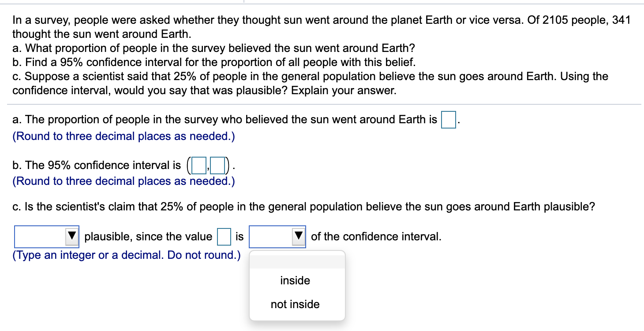The image size is (644, 331).
Task: Select "not inside" from the open dropdown list
Action: pyautogui.click(x=295, y=304)
